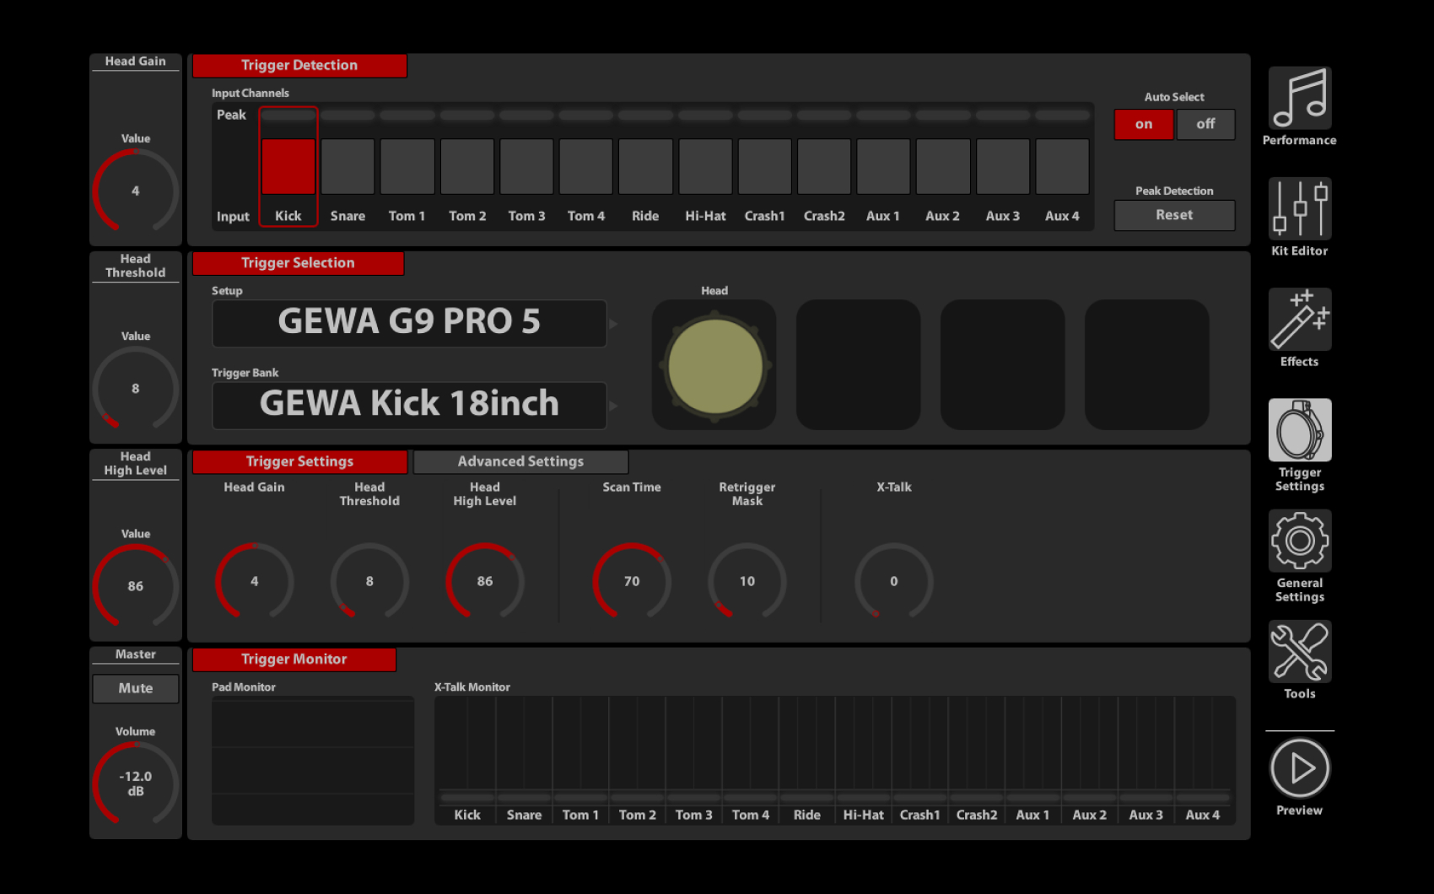Expand the GEWA G9 PRO 5 setup selector
This screenshot has width=1434, height=894.
409,323
